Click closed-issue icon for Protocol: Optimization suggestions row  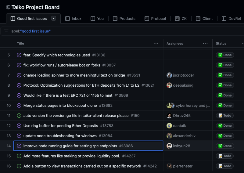click(19, 85)
